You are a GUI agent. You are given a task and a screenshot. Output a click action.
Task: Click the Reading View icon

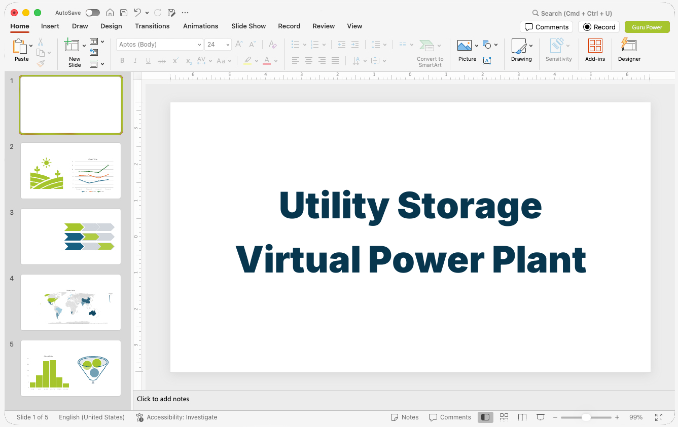522,417
